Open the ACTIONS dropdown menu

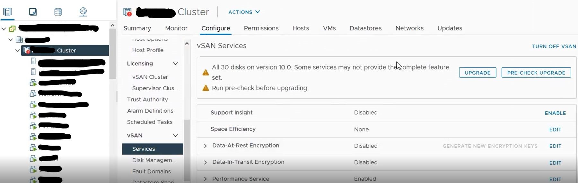point(244,12)
